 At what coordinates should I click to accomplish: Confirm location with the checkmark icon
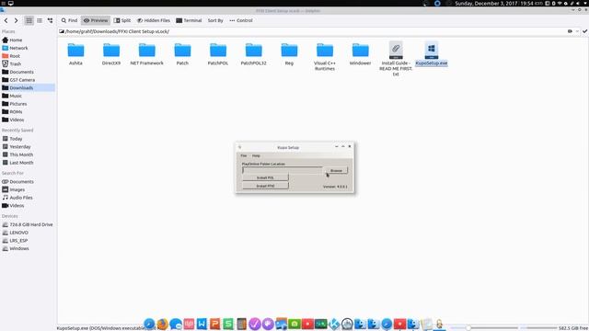pos(584,31)
